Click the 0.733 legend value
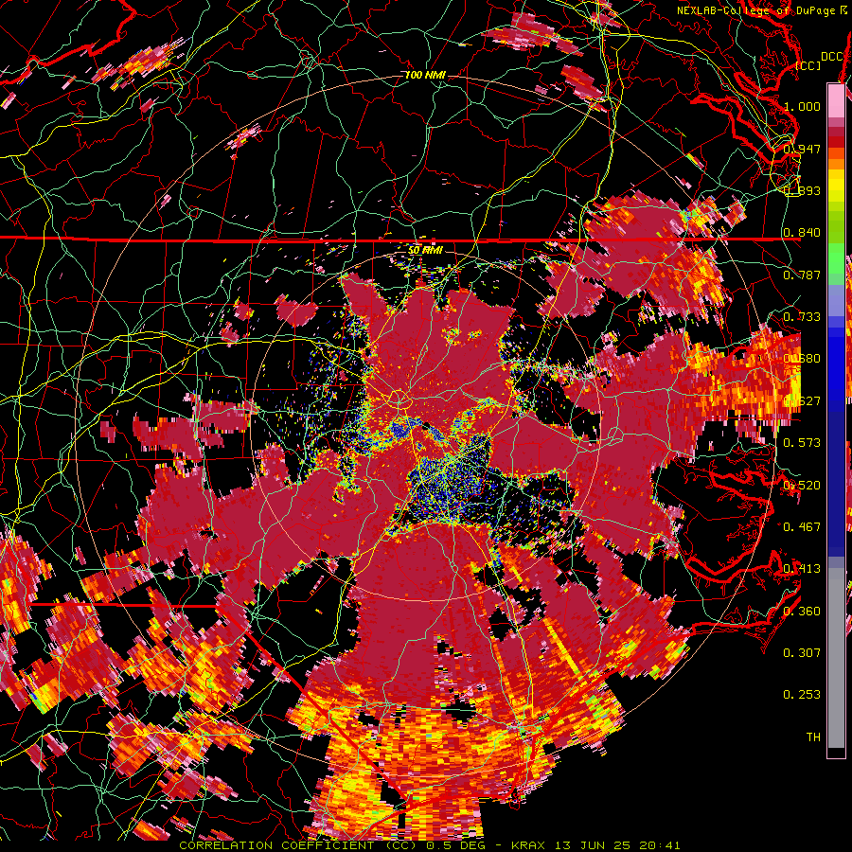 802,317
